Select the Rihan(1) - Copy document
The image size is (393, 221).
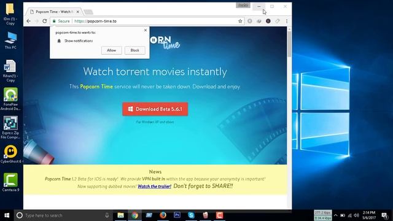(x=10, y=71)
